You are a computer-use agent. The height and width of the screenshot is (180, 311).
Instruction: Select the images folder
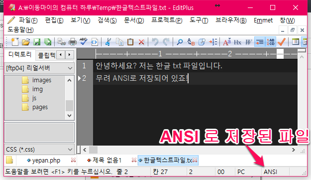tap(37, 80)
